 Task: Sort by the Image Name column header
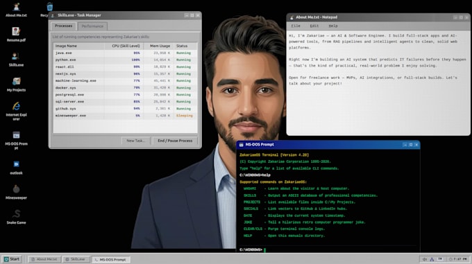point(78,46)
